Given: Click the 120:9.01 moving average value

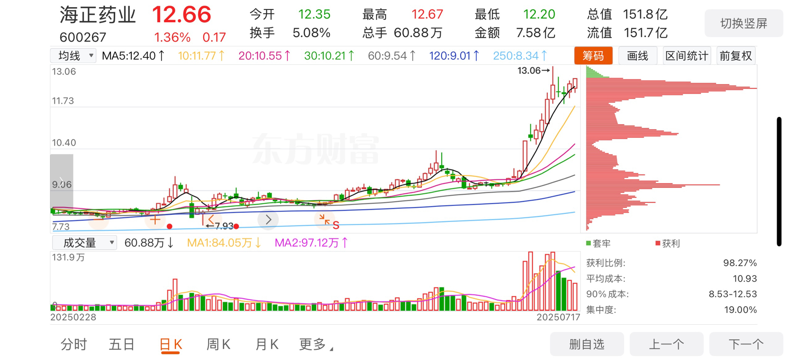Looking at the screenshot, I should (454, 56).
